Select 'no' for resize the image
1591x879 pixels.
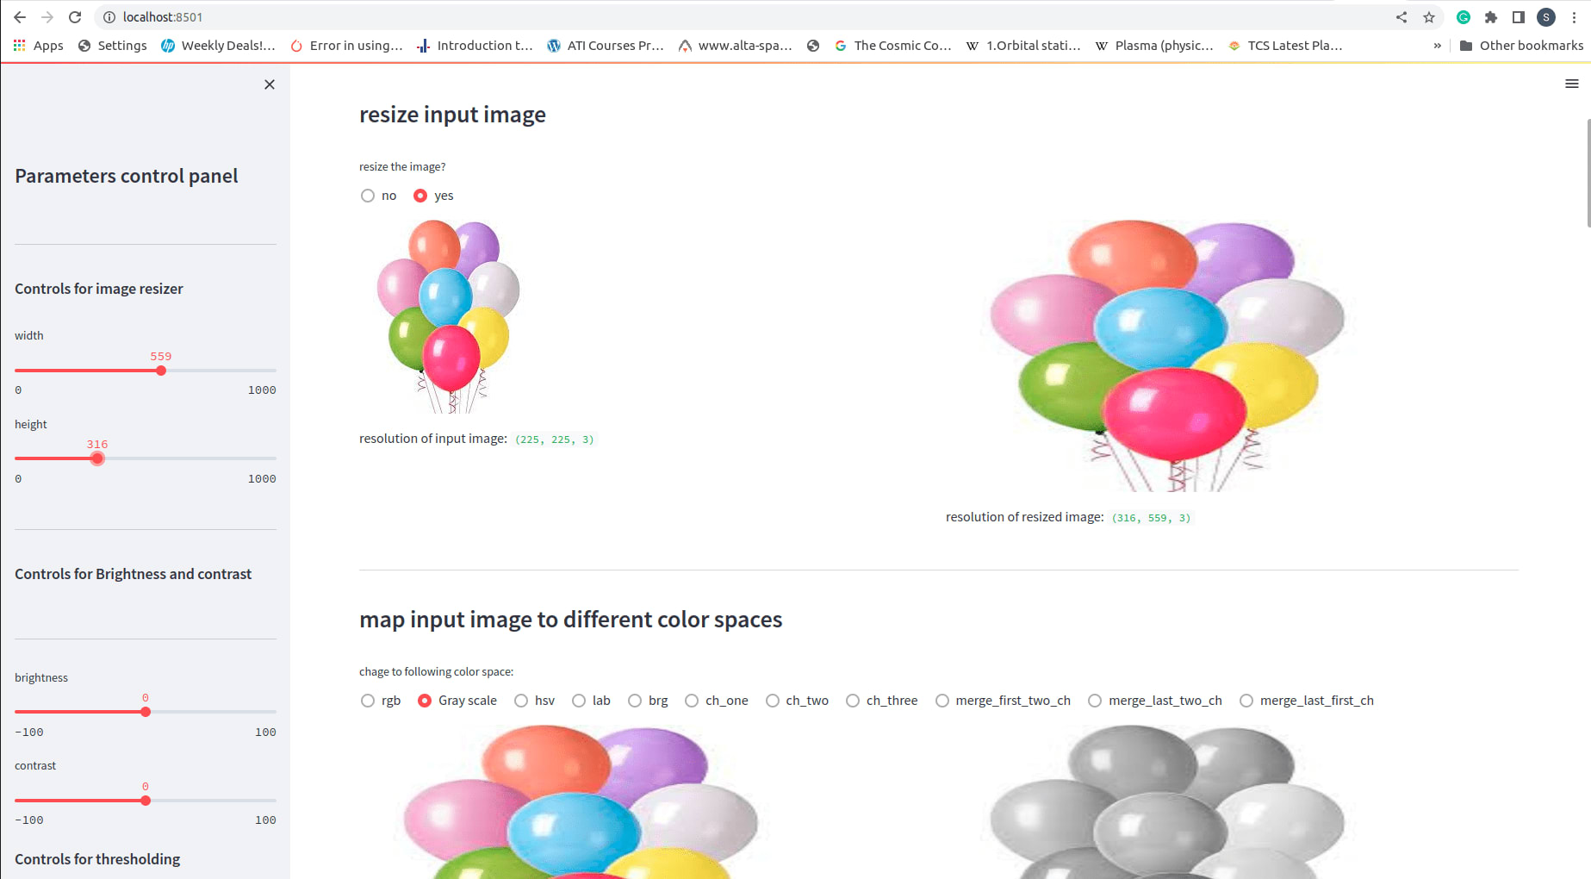pos(379,196)
